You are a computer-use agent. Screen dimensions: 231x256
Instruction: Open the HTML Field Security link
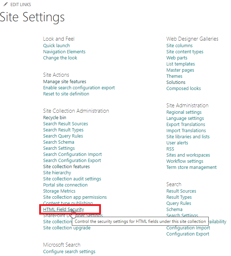click(64, 209)
